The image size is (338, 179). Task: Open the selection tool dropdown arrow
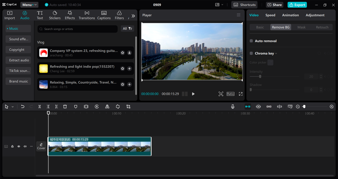[x=13, y=107]
